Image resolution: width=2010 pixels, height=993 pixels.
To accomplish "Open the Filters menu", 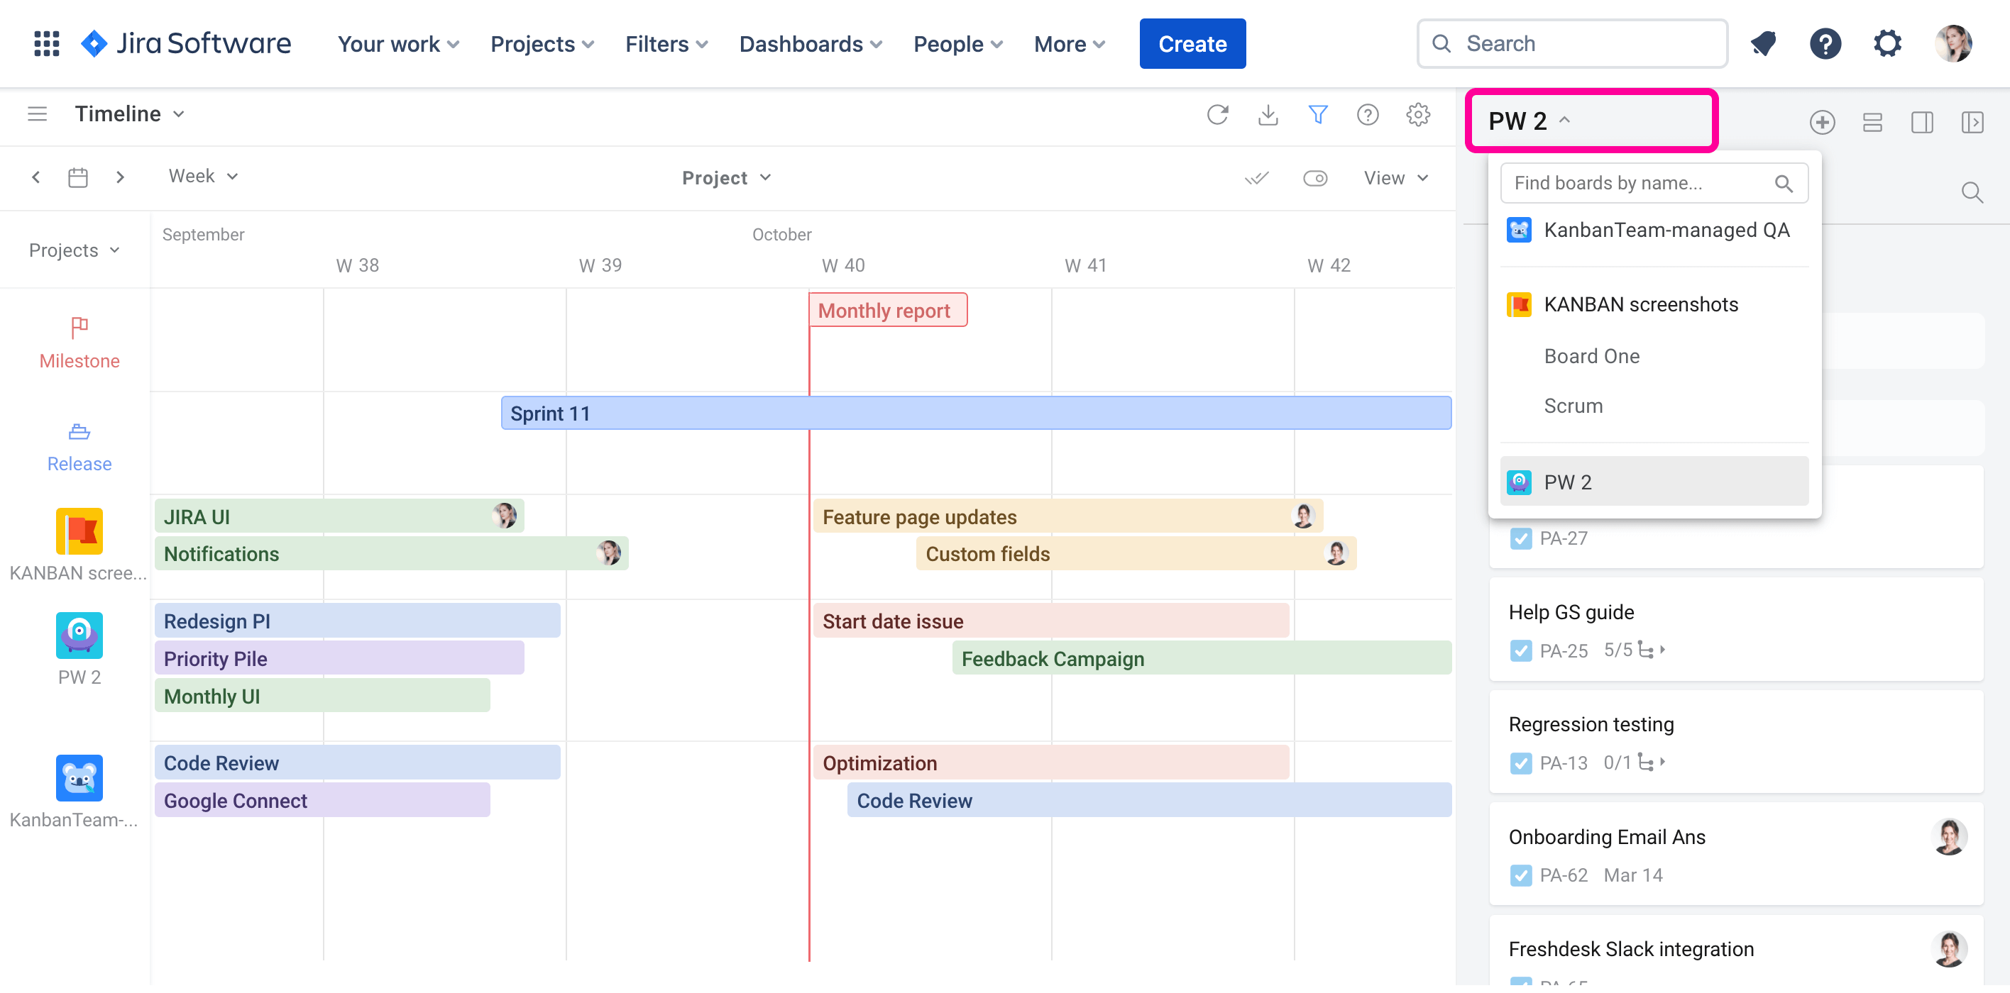I will (664, 44).
